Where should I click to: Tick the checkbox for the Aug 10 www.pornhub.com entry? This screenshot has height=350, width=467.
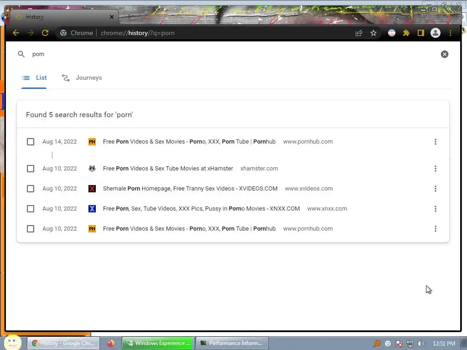31,229
